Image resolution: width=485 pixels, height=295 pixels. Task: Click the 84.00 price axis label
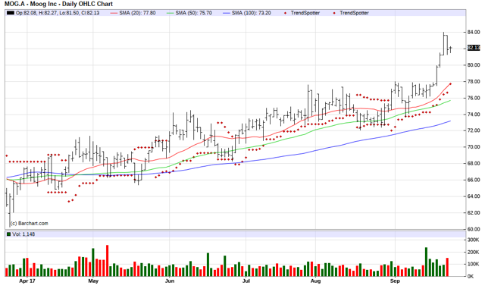pos(474,32)
